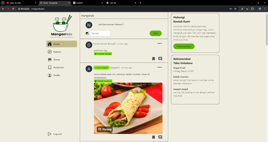Click the Hubungi Kami button

[184, 46]
